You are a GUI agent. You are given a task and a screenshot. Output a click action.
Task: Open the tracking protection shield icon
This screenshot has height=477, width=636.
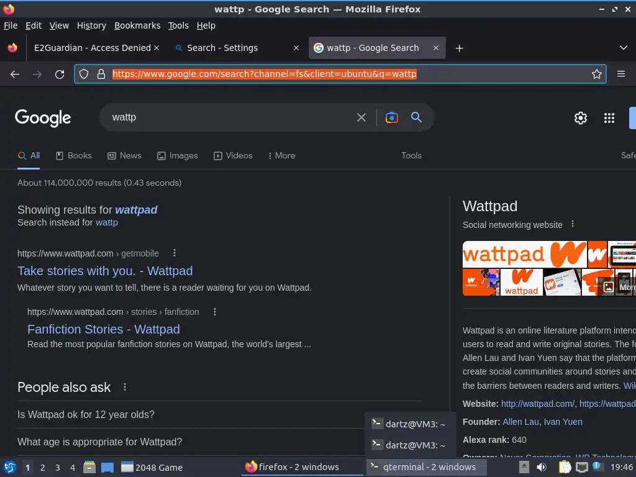(x=84, y=74)
